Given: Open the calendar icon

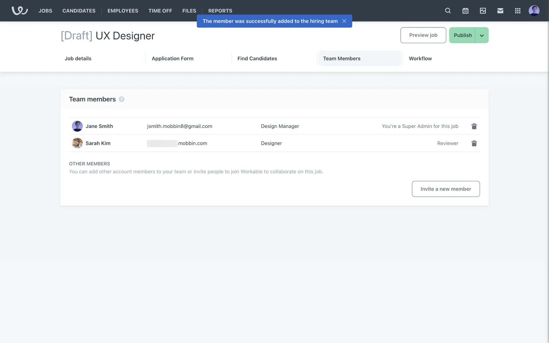Looking at the screenshot, I should pyautogui.click(x=465, y=11).
